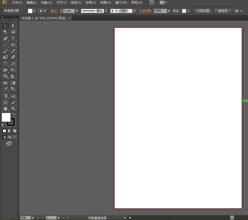Open artboard number dropdown in status bar
Image resolution: width=248 pixels, height=220 pixels.
point(58,218)
